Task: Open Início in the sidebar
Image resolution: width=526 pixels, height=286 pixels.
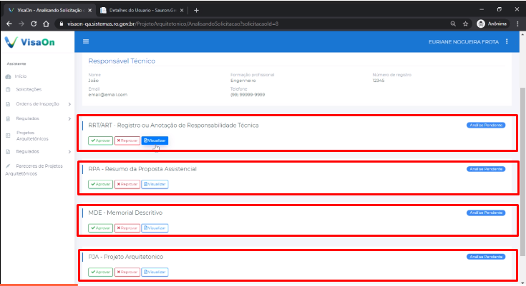Action: click(x=21, y=76)
